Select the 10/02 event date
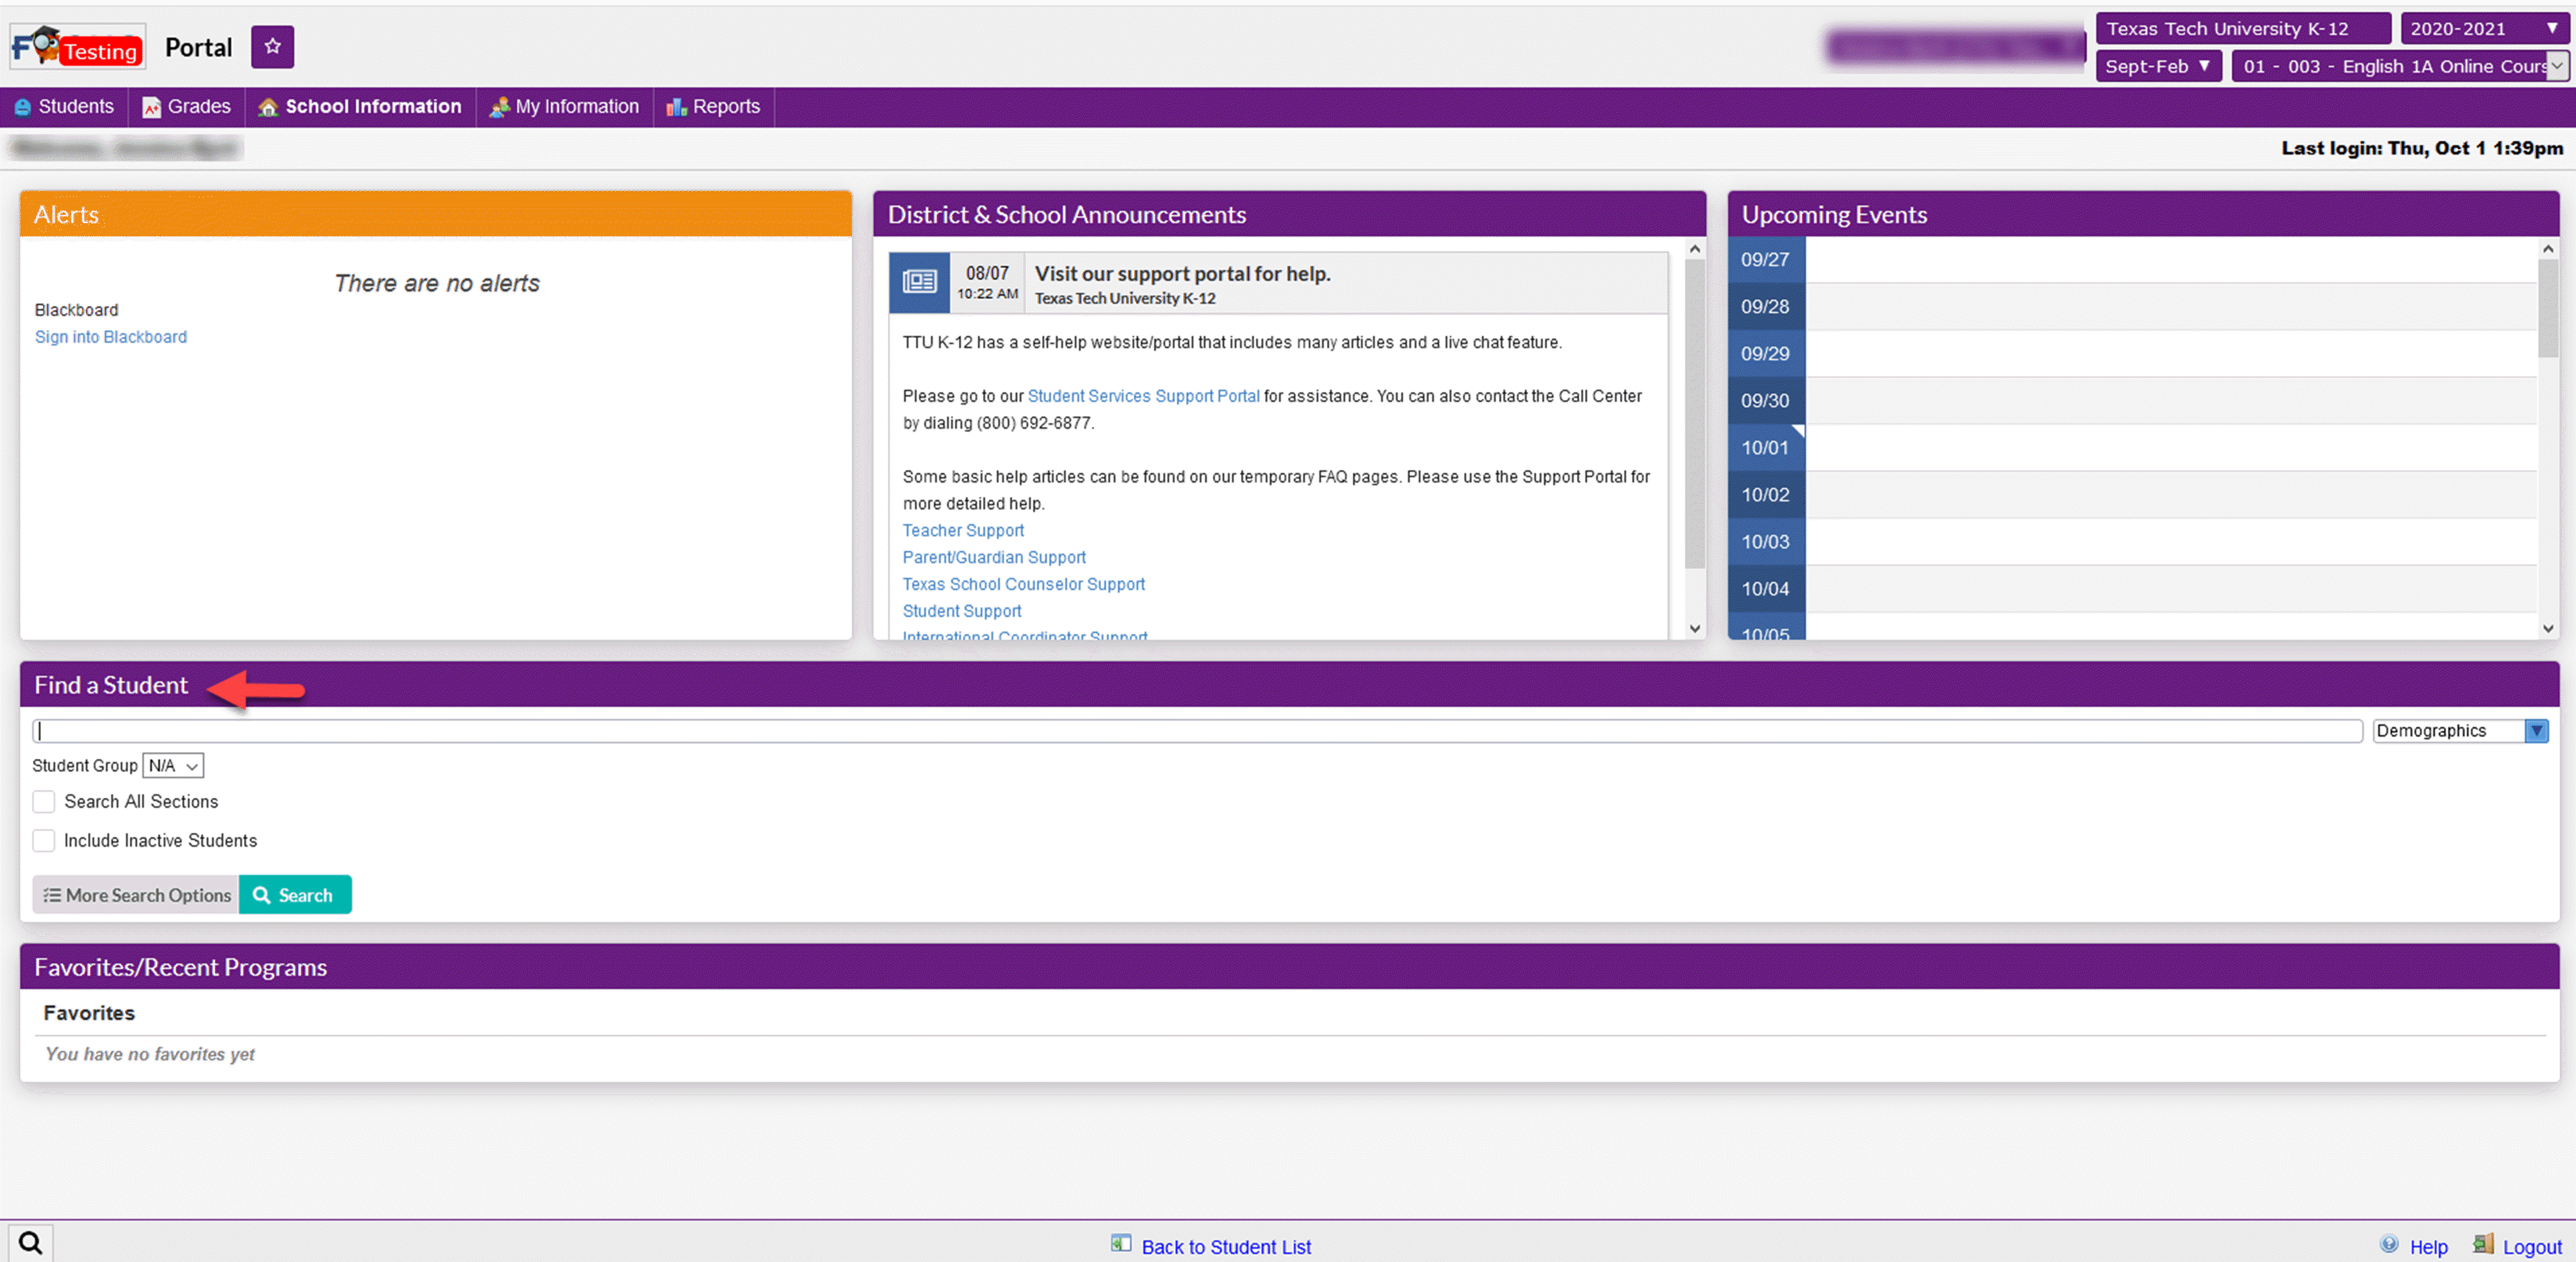The image size is (2576, 1262). point(1766,495)
